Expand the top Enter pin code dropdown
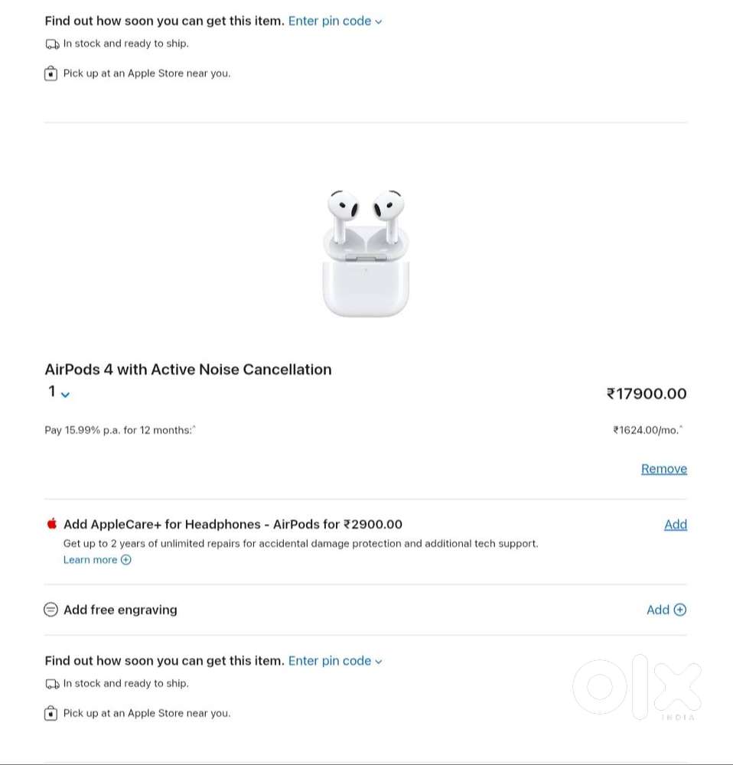The height and width of the screenshot is (765, 733). click(x=335, y=21)
